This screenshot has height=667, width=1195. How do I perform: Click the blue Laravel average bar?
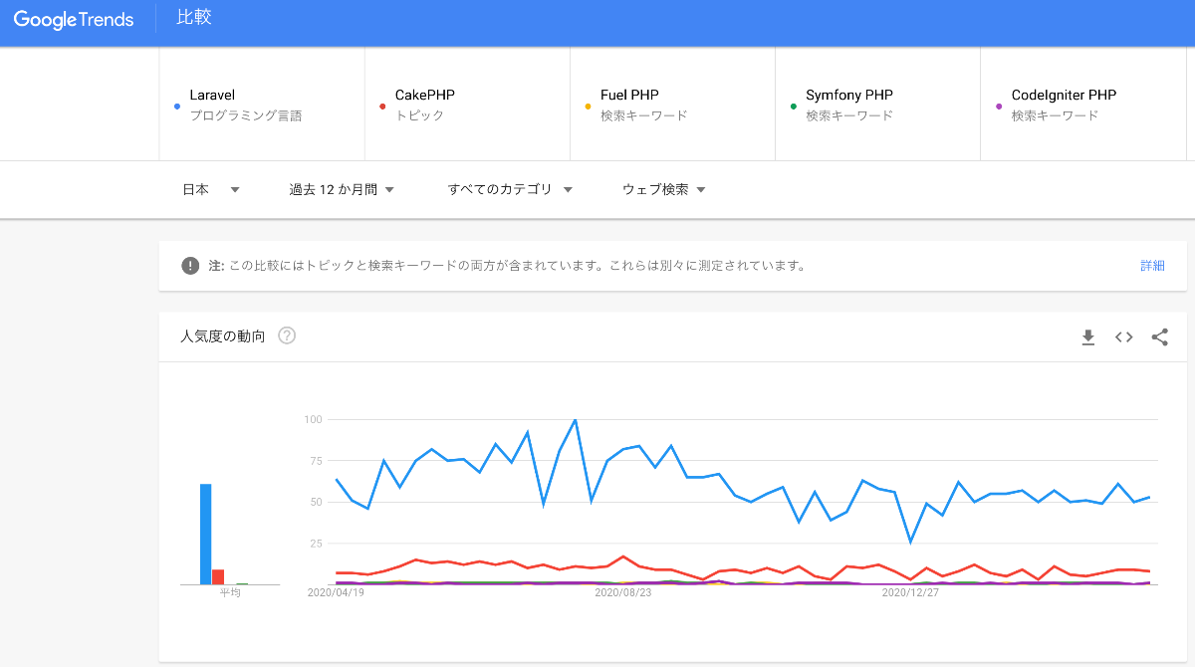coord(206,534)
